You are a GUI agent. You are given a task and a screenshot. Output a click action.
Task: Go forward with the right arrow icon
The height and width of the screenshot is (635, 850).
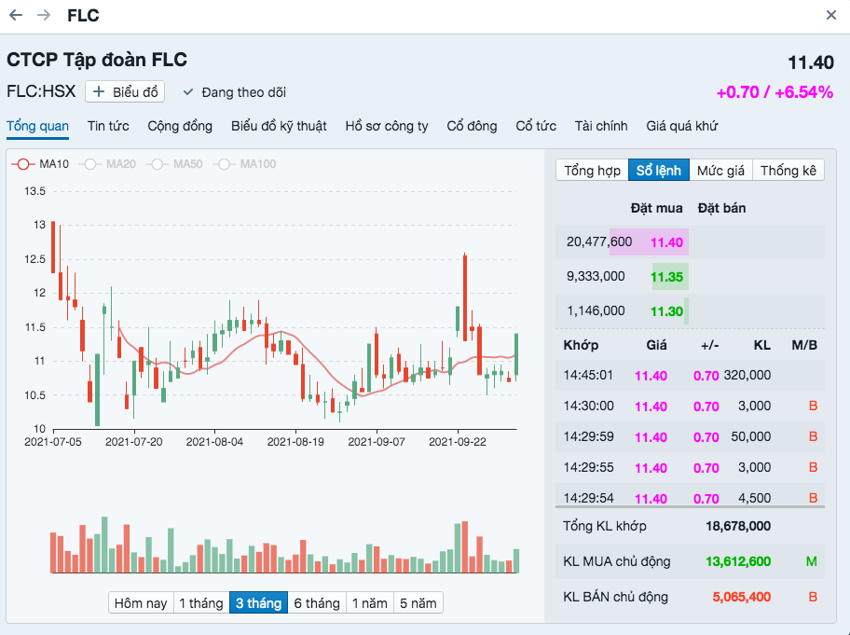44,15
